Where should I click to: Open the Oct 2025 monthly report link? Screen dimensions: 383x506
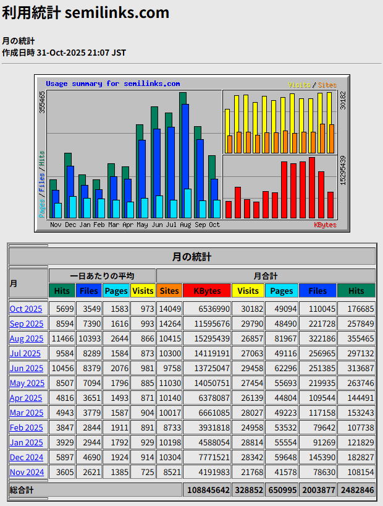click(26, 309)
